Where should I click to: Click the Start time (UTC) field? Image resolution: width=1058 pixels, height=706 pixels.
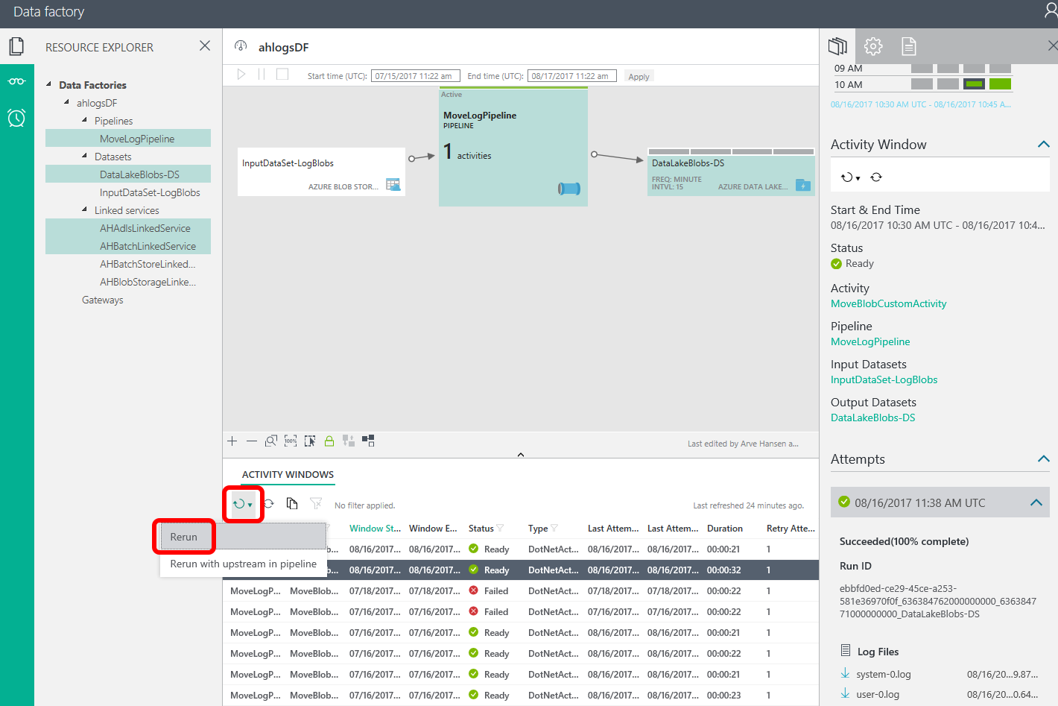coord(415,76)
